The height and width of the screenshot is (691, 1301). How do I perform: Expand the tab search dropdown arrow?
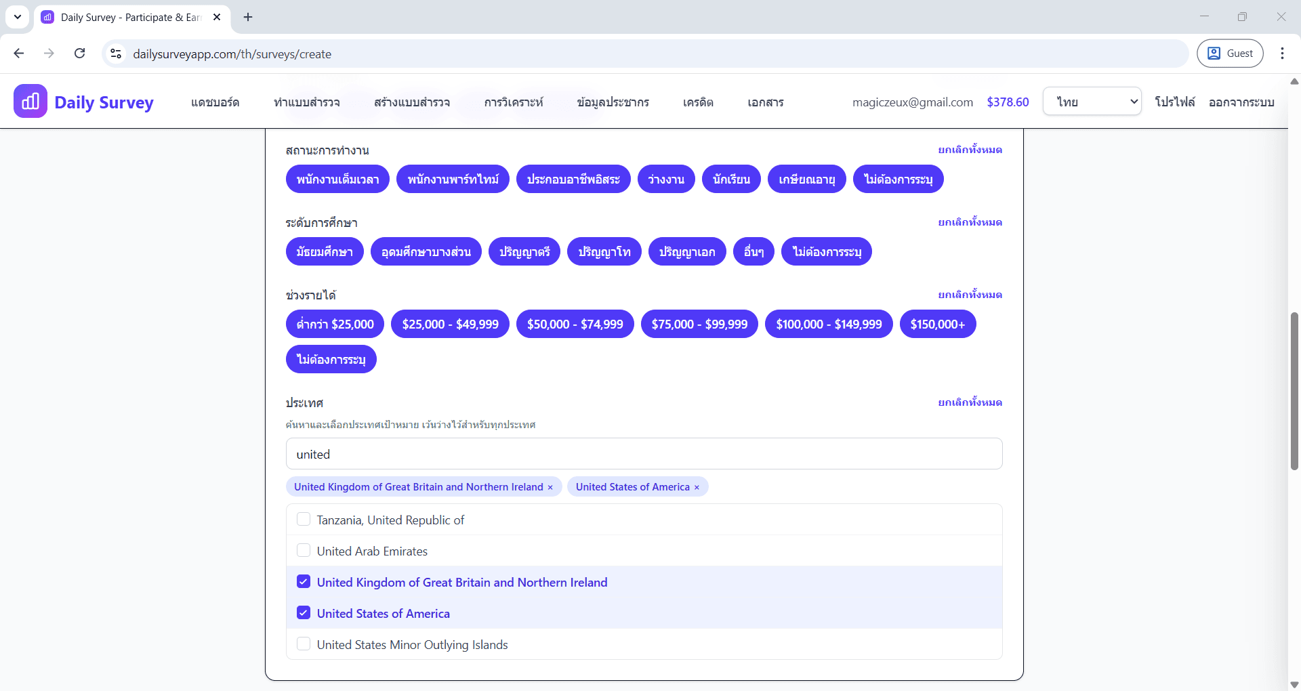[x=18, y=17]
